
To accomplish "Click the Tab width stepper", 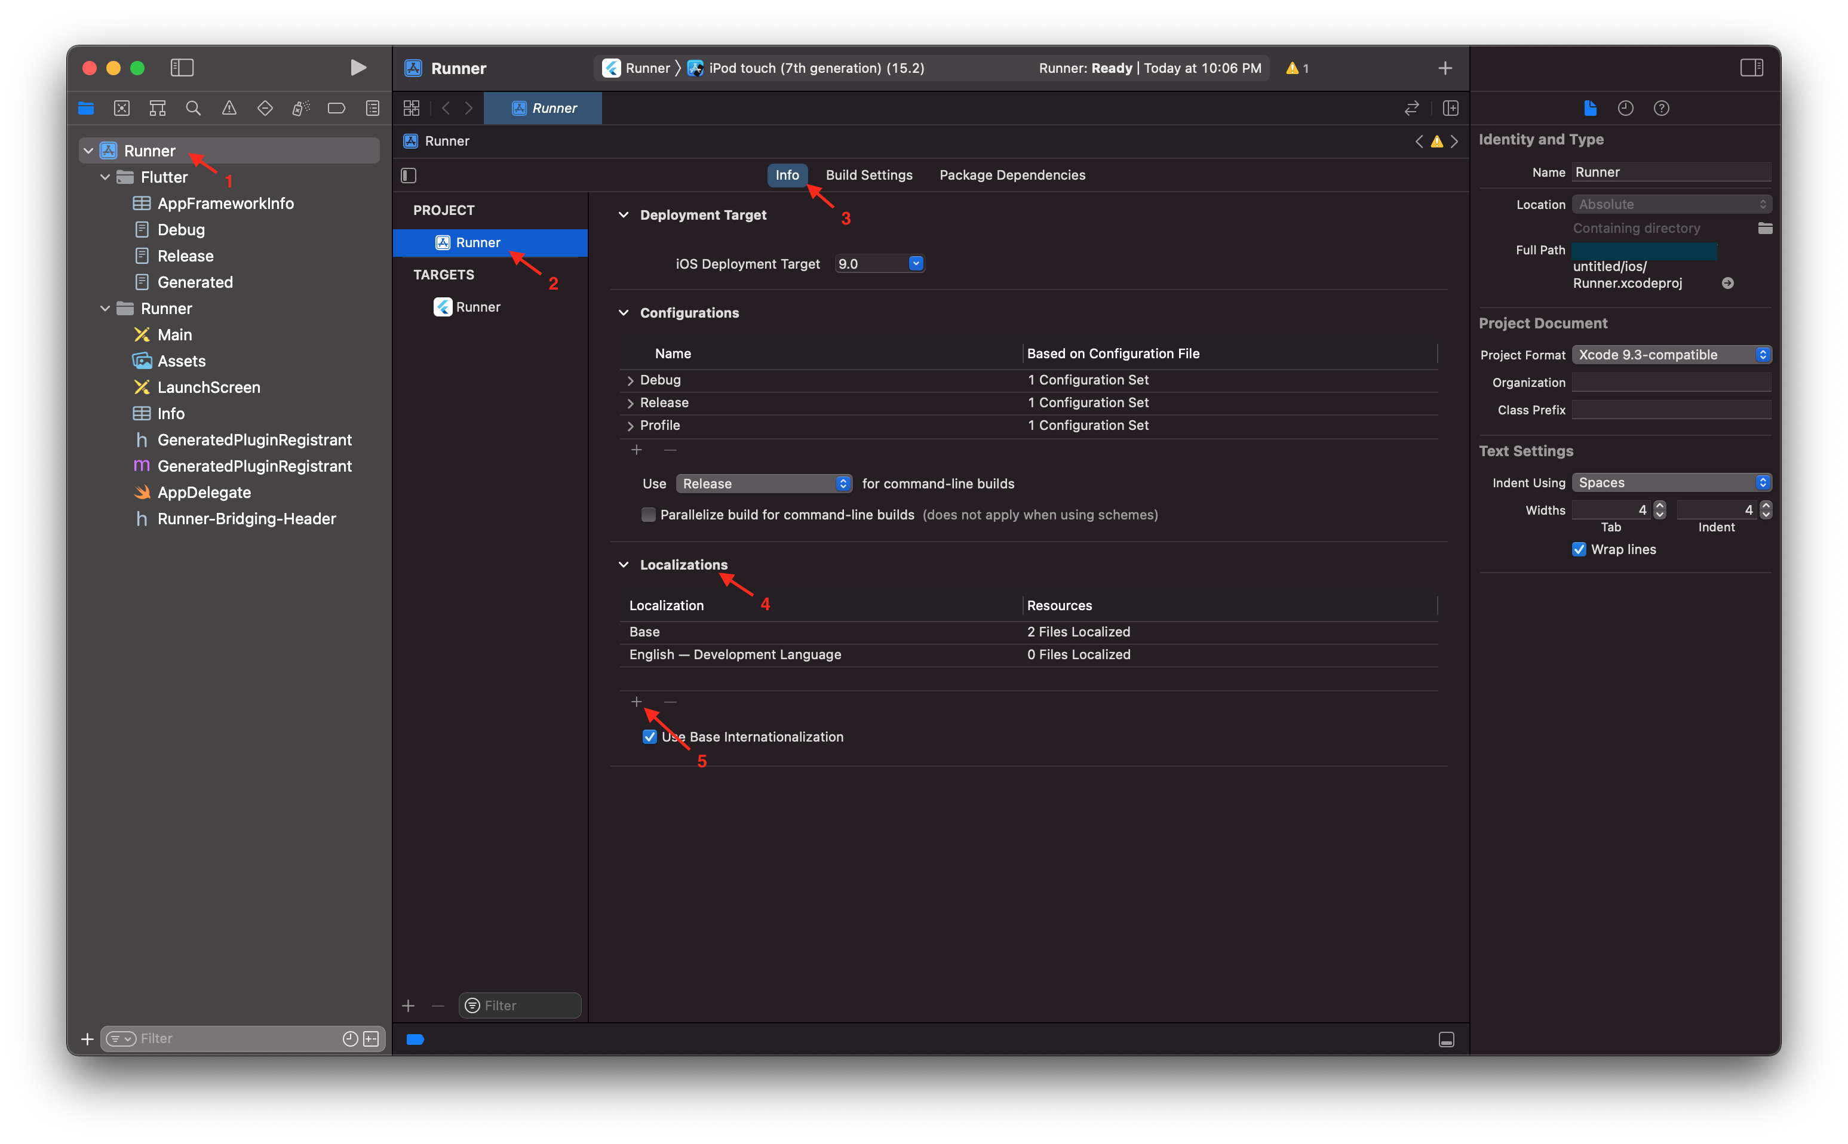I will 1659,510.
